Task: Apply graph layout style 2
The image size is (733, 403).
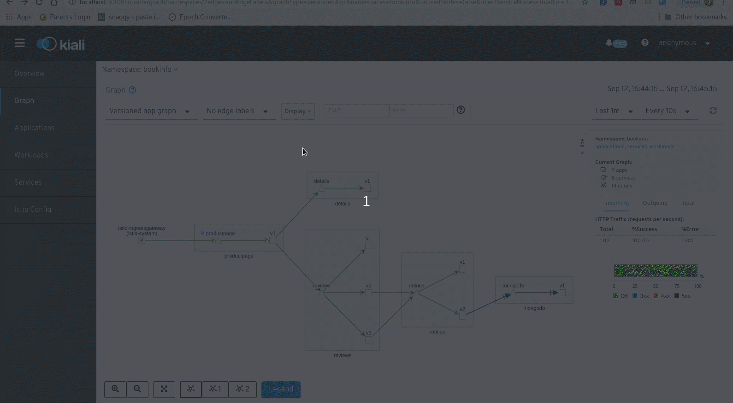Action: (242, 389)
